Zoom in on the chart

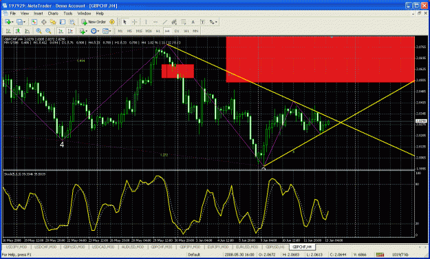pyautogui.click(x=39, y=31)
